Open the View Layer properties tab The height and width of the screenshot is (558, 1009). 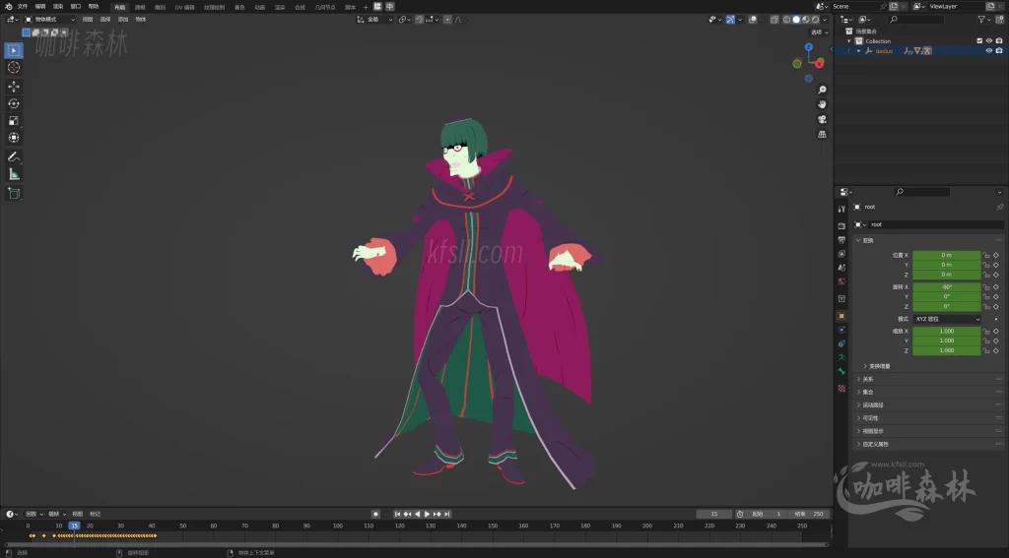841,254
